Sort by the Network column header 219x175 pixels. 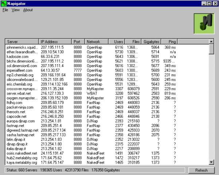pyautogui.click(x=96, y=42)
